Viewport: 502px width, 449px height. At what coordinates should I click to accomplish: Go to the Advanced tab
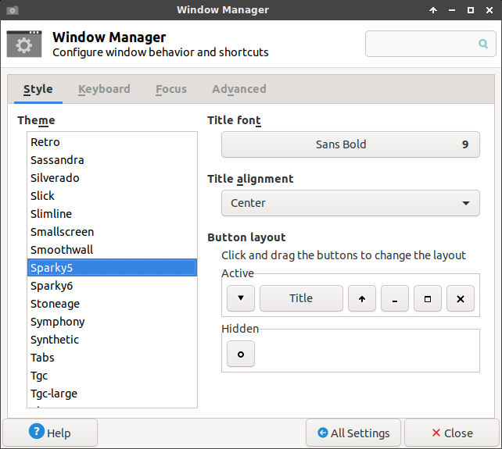tap(238, 89)
